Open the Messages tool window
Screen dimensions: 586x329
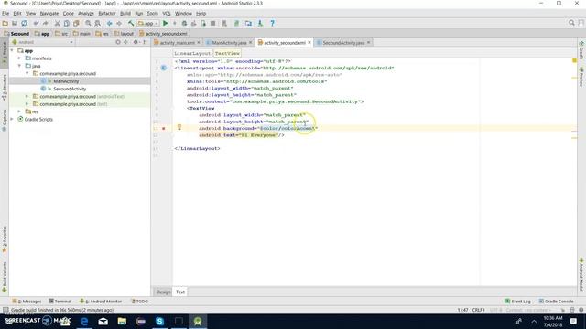point(27,301)
